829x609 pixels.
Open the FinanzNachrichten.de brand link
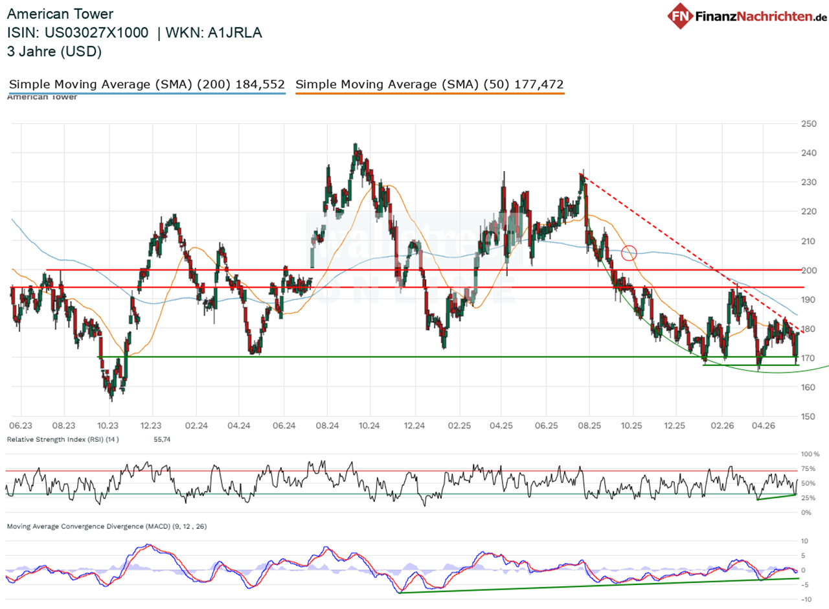[x=762, y=16]
